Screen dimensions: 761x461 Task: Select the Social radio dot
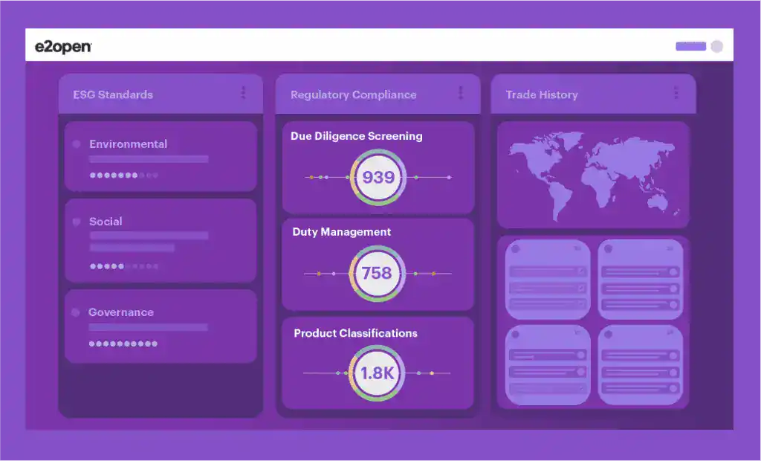(77, 222)
